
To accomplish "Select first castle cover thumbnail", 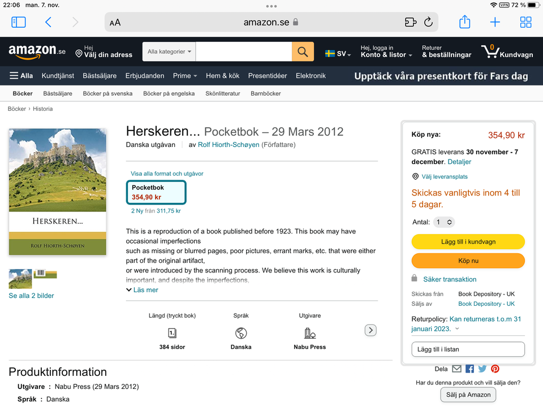I will pyautogui.click(x=20, y=279).
